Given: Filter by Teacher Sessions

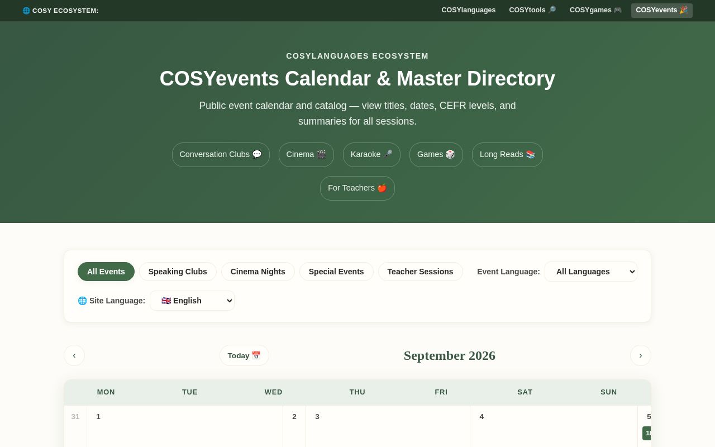Looking at the screenshot, I should (x=421, y=272).
